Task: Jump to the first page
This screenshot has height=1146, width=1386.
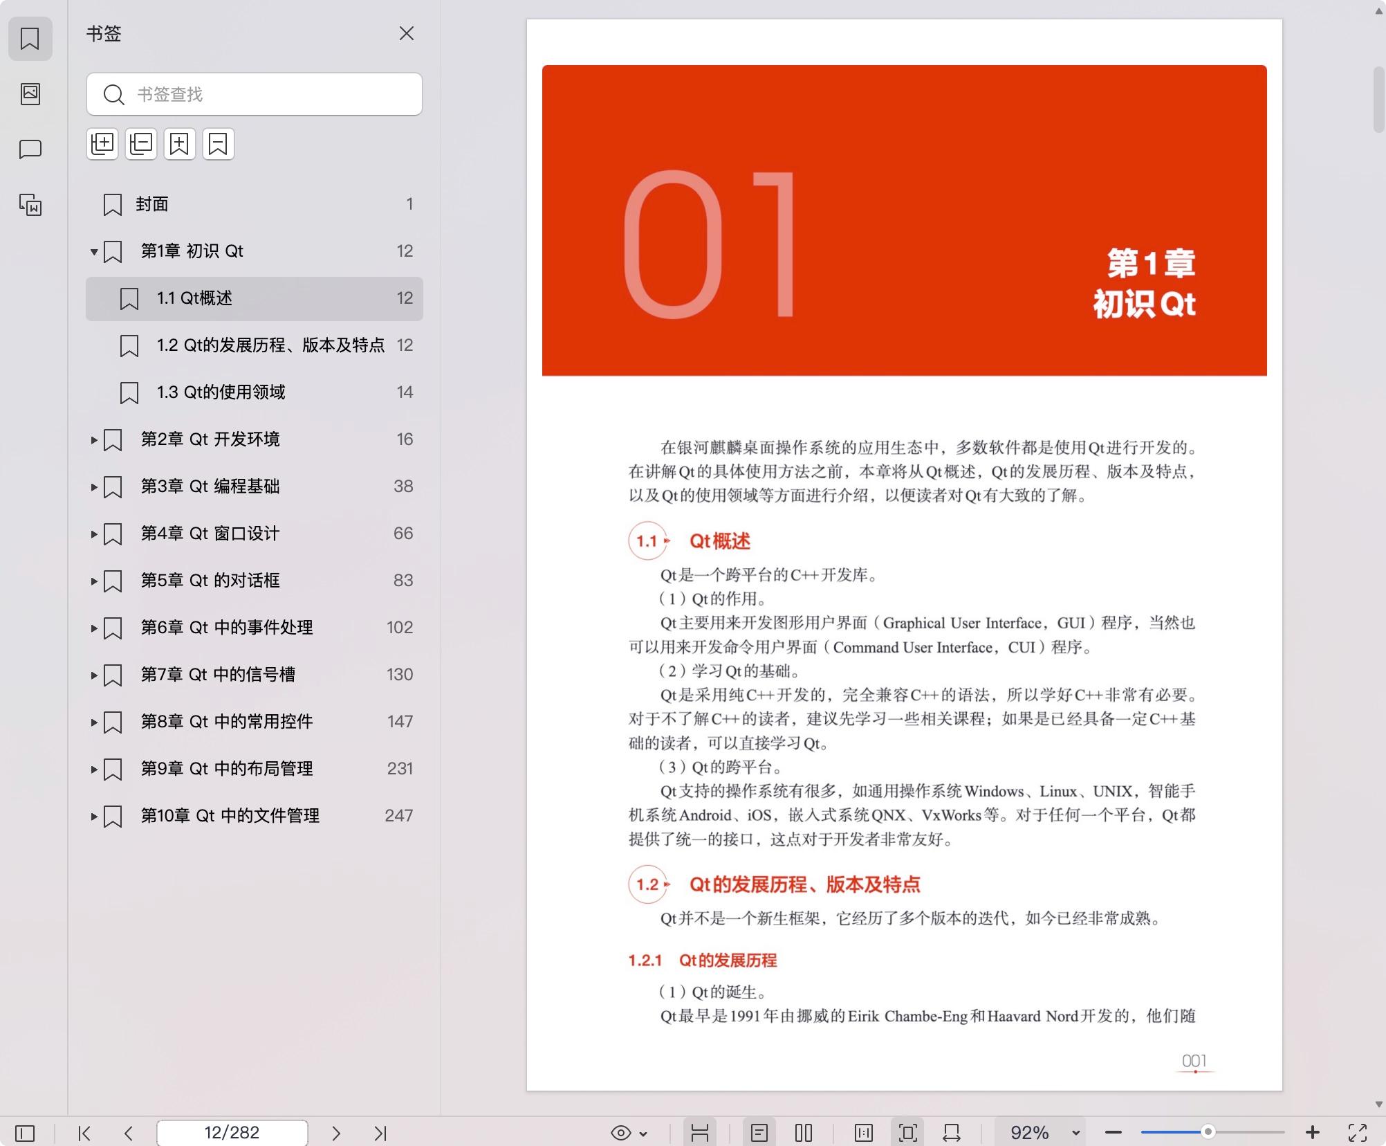Action: [x=84, y=1133]
